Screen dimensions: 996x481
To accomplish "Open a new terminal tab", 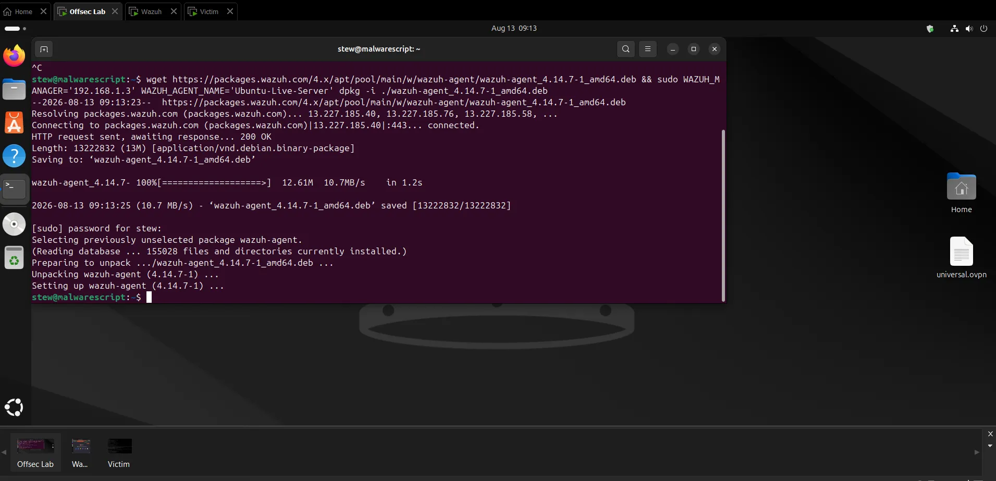I will [x=44, y=49].
